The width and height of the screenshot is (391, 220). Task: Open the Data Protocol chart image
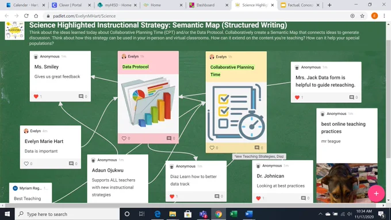coord(148,103)
